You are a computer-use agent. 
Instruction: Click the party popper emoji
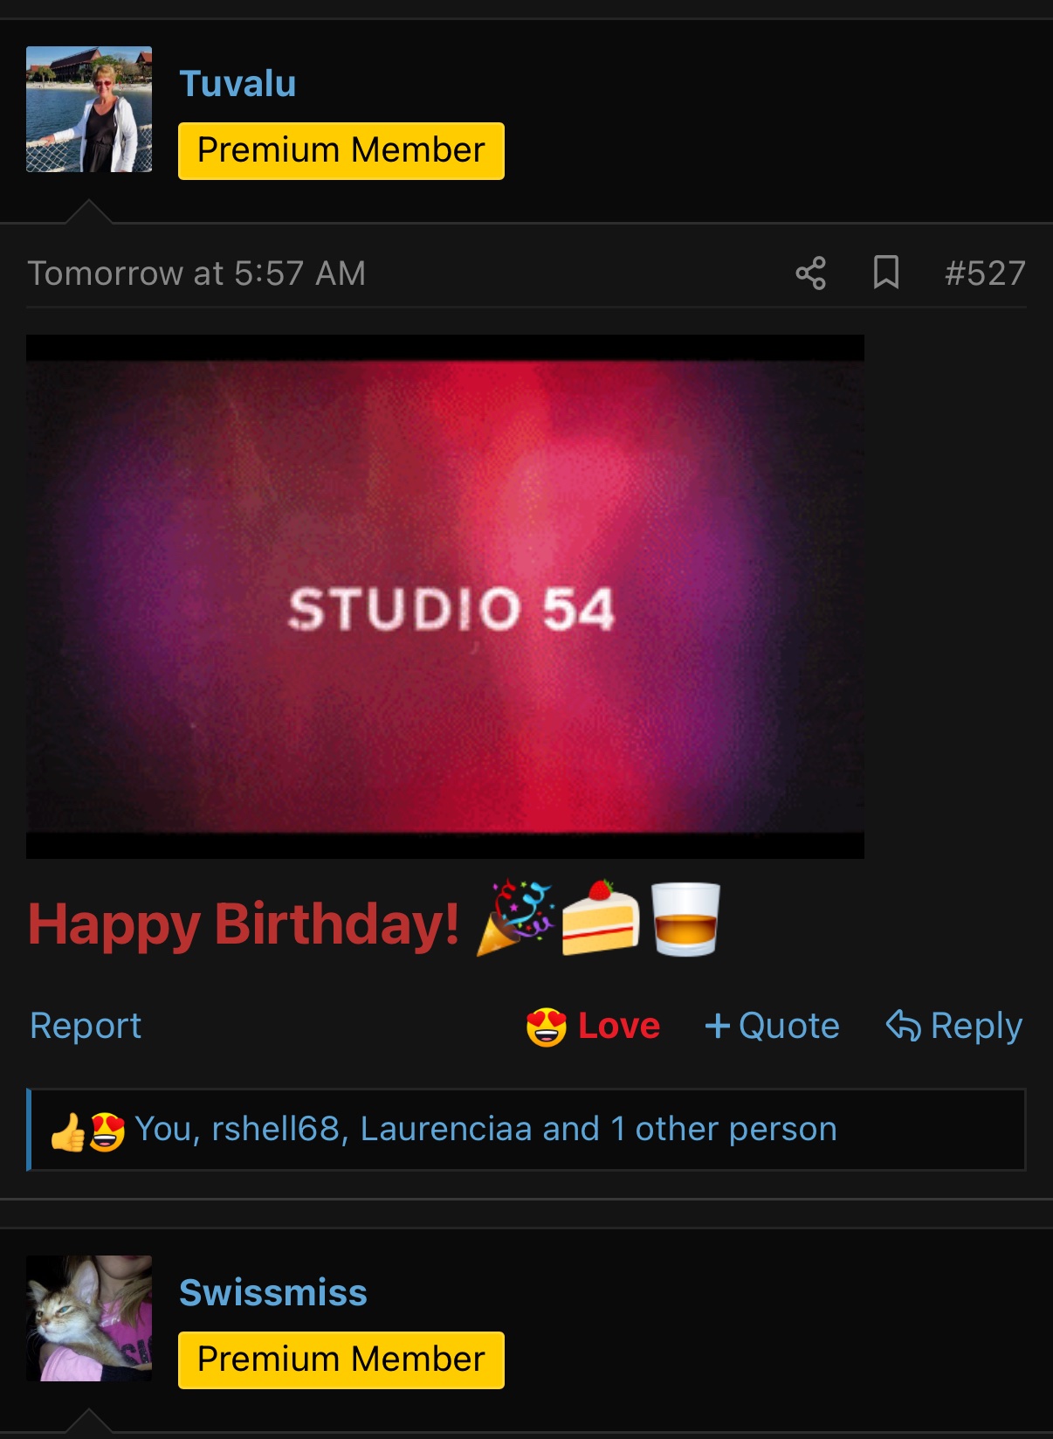515,919
